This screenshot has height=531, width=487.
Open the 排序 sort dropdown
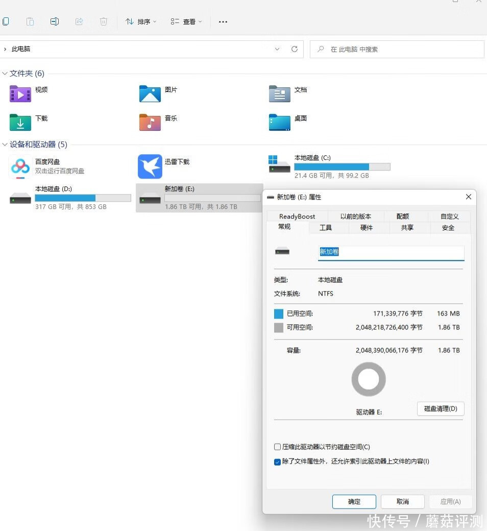[141, 21]
